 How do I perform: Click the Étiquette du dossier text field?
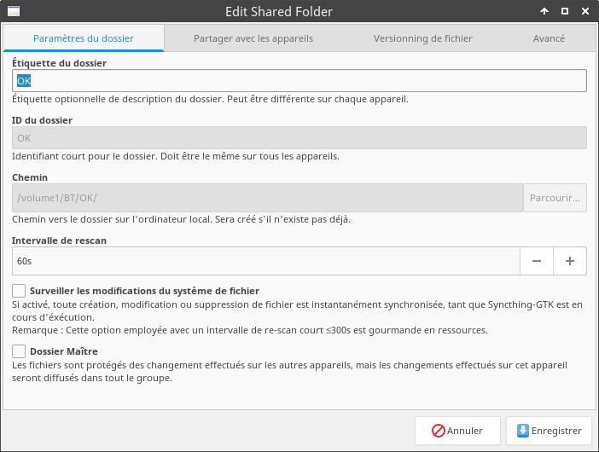[x=299, y=80]
